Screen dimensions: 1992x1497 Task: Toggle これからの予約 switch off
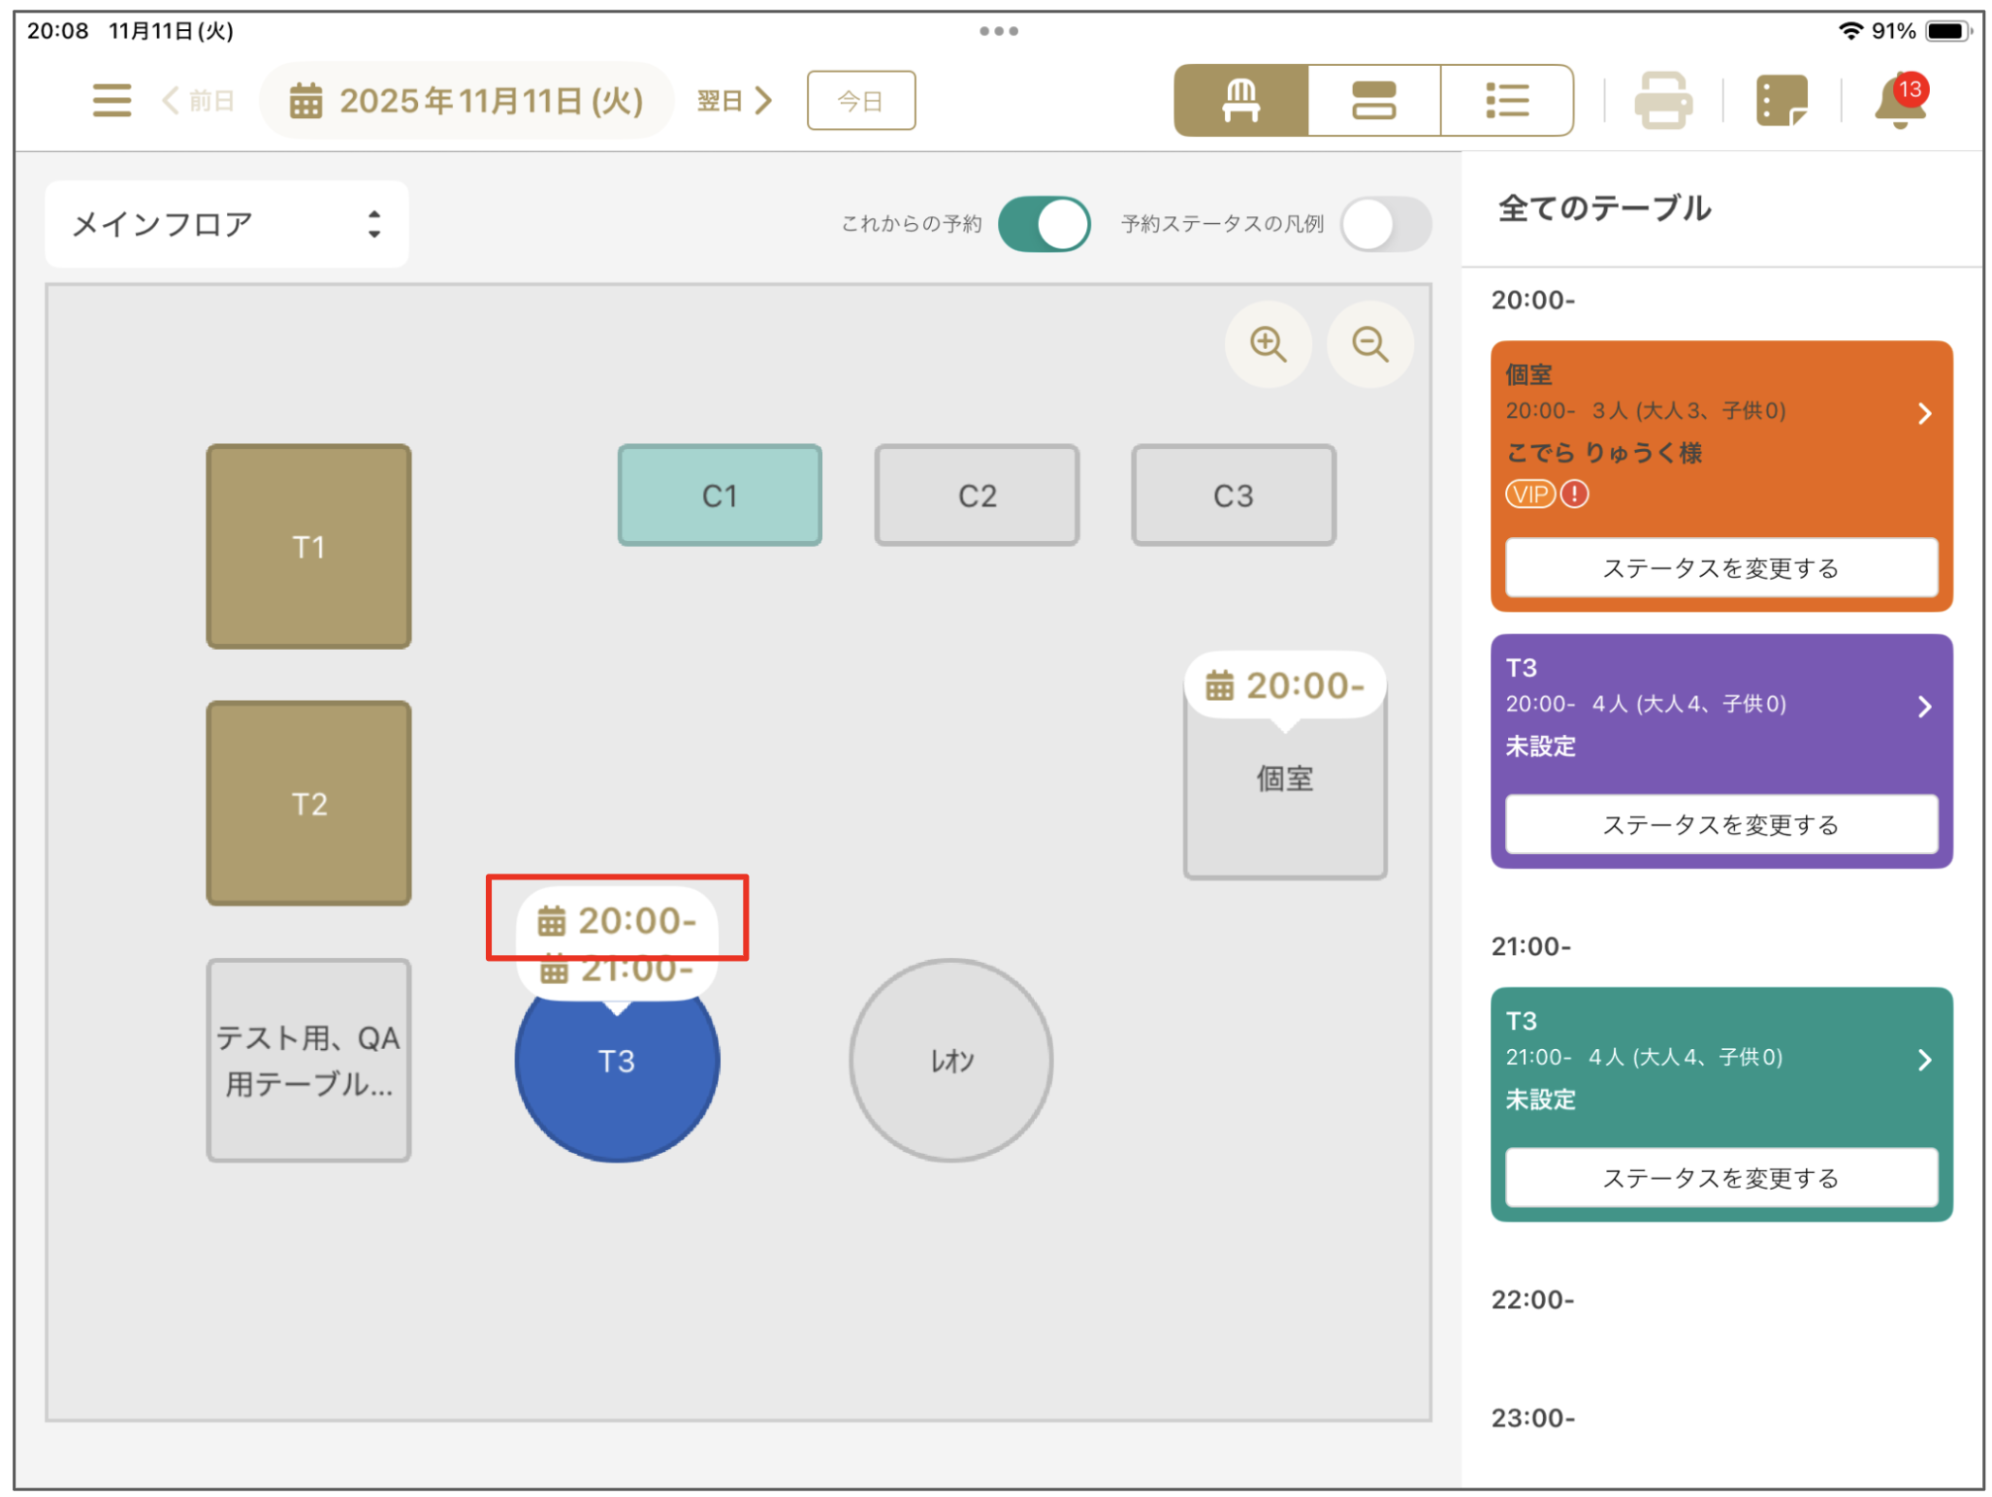[1044, 224]
